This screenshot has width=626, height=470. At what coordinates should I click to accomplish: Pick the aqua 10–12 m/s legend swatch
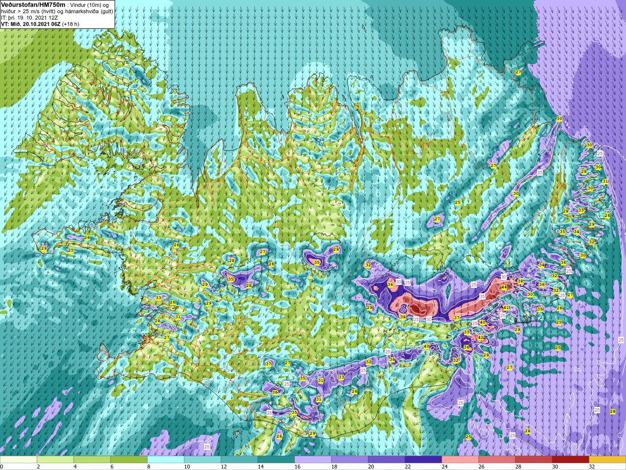202,460
